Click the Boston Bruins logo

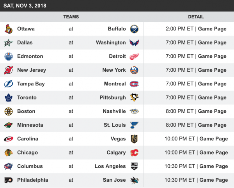(x=8, y=112)
